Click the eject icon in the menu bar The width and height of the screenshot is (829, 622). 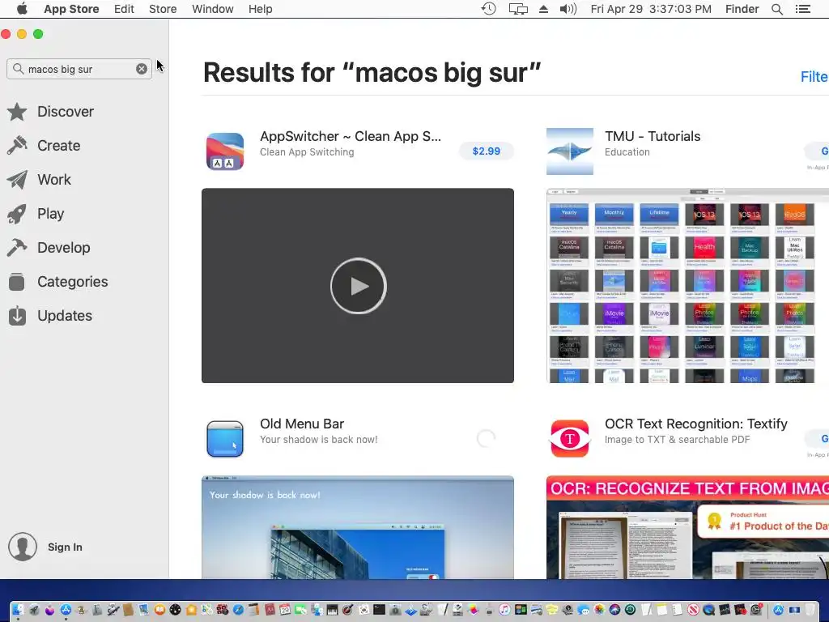pos(543,9)
